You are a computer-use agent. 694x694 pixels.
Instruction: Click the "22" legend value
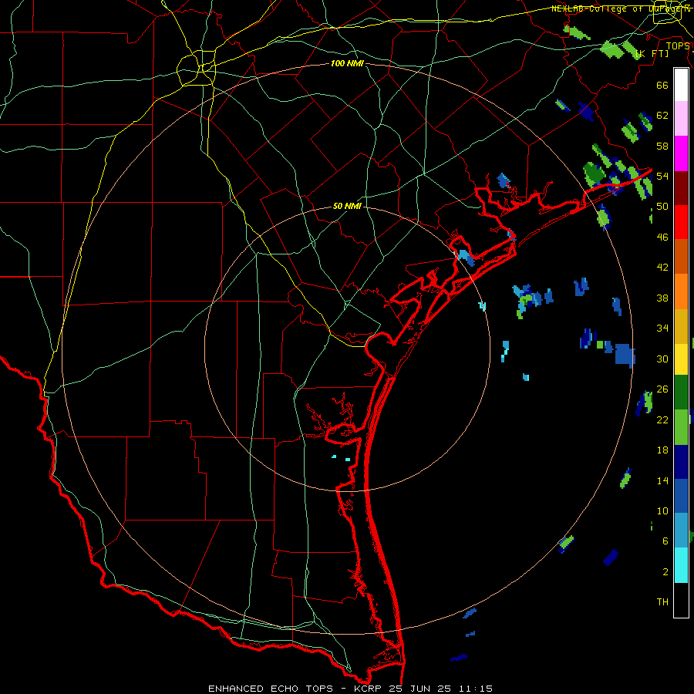pyautogui.click(x=662, y=420)
